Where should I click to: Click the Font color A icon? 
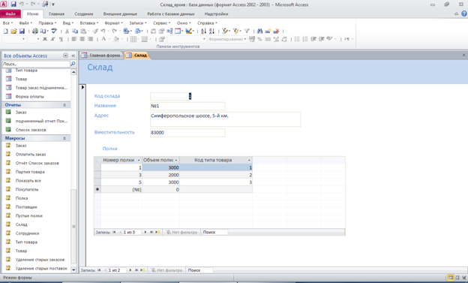coord(103,39)
